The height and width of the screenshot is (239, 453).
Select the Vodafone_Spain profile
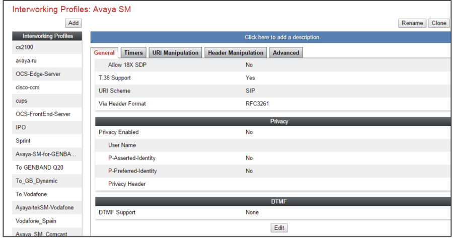[x=47, y=221]
